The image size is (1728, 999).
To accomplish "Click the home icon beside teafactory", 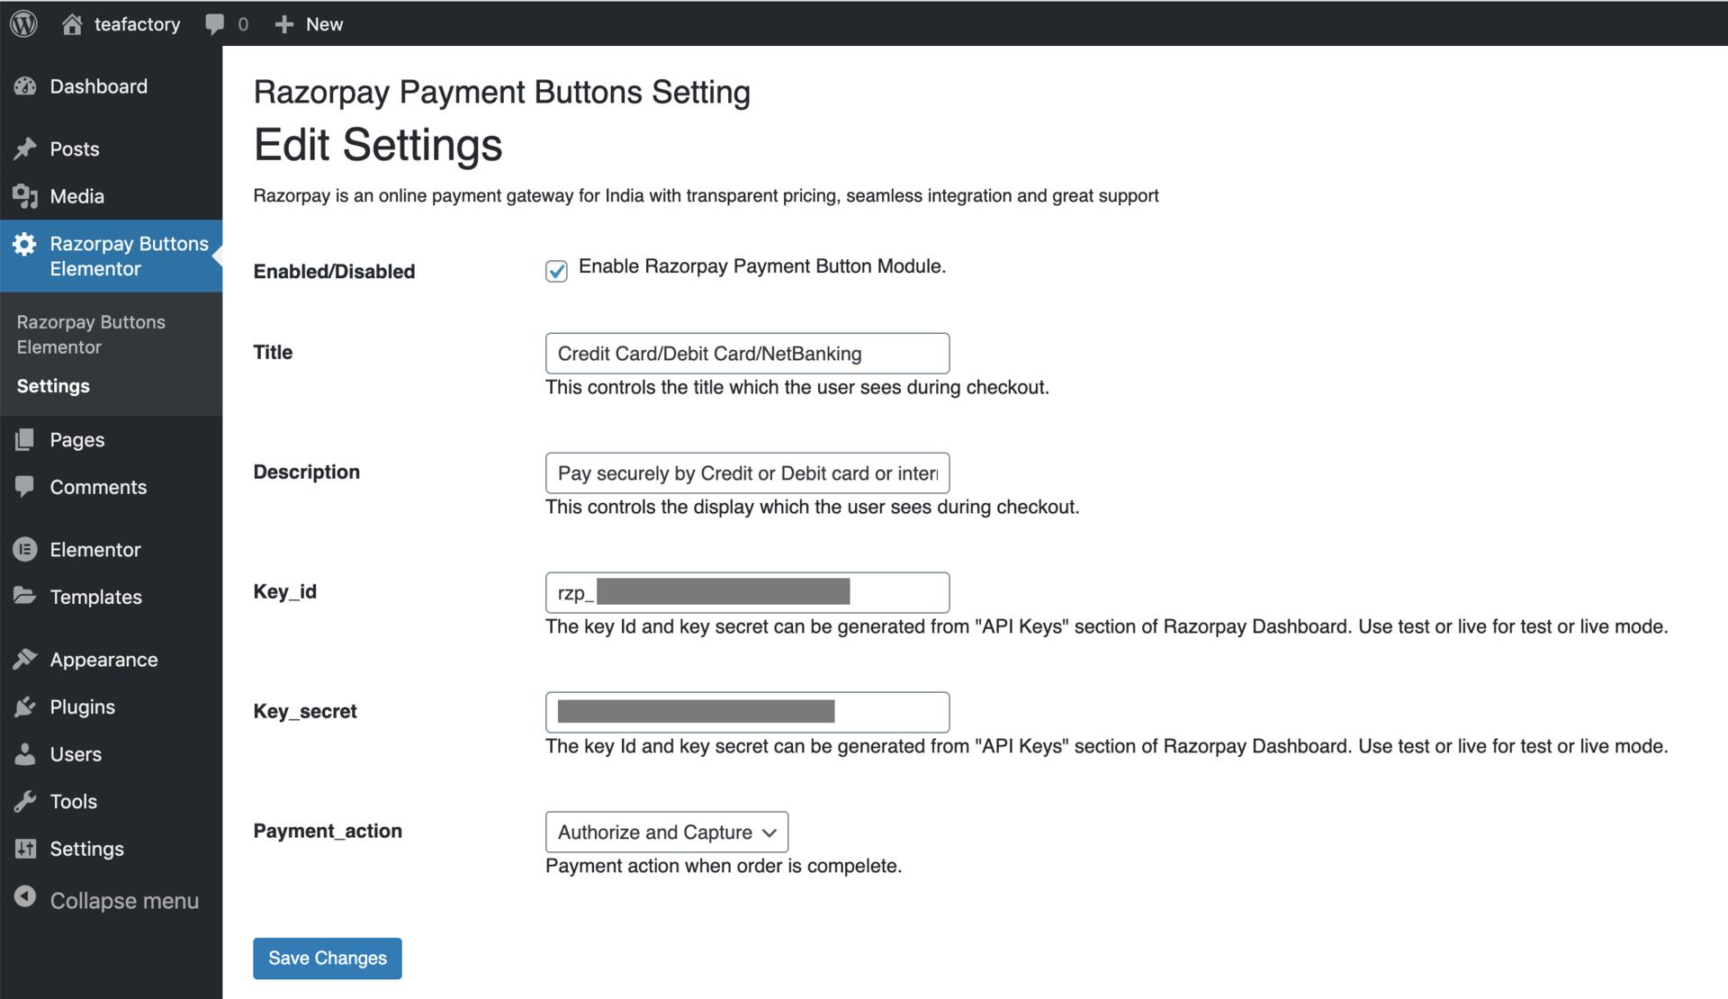I will [x=72, y=24].
